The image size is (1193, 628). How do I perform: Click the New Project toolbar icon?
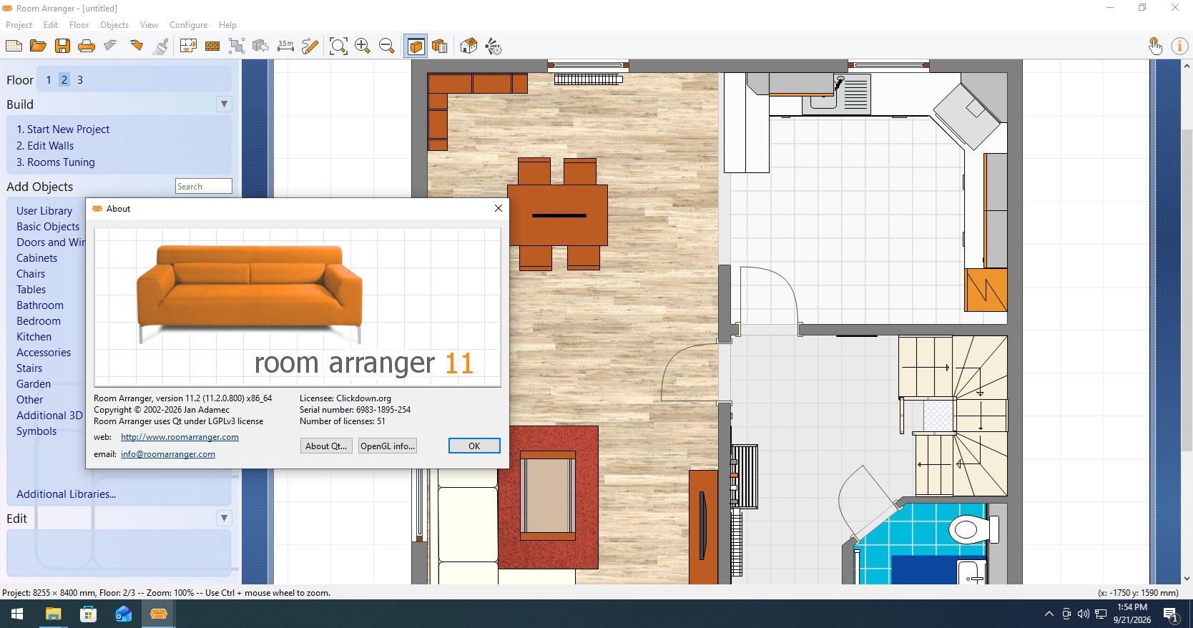(x=14, y=46)
